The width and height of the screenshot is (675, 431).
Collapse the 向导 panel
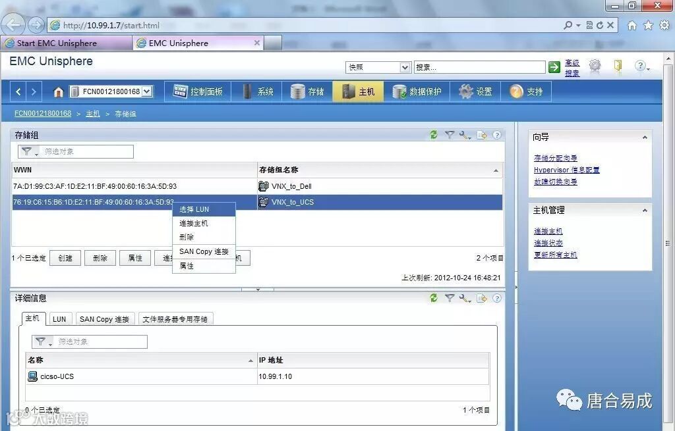[645, 137]
